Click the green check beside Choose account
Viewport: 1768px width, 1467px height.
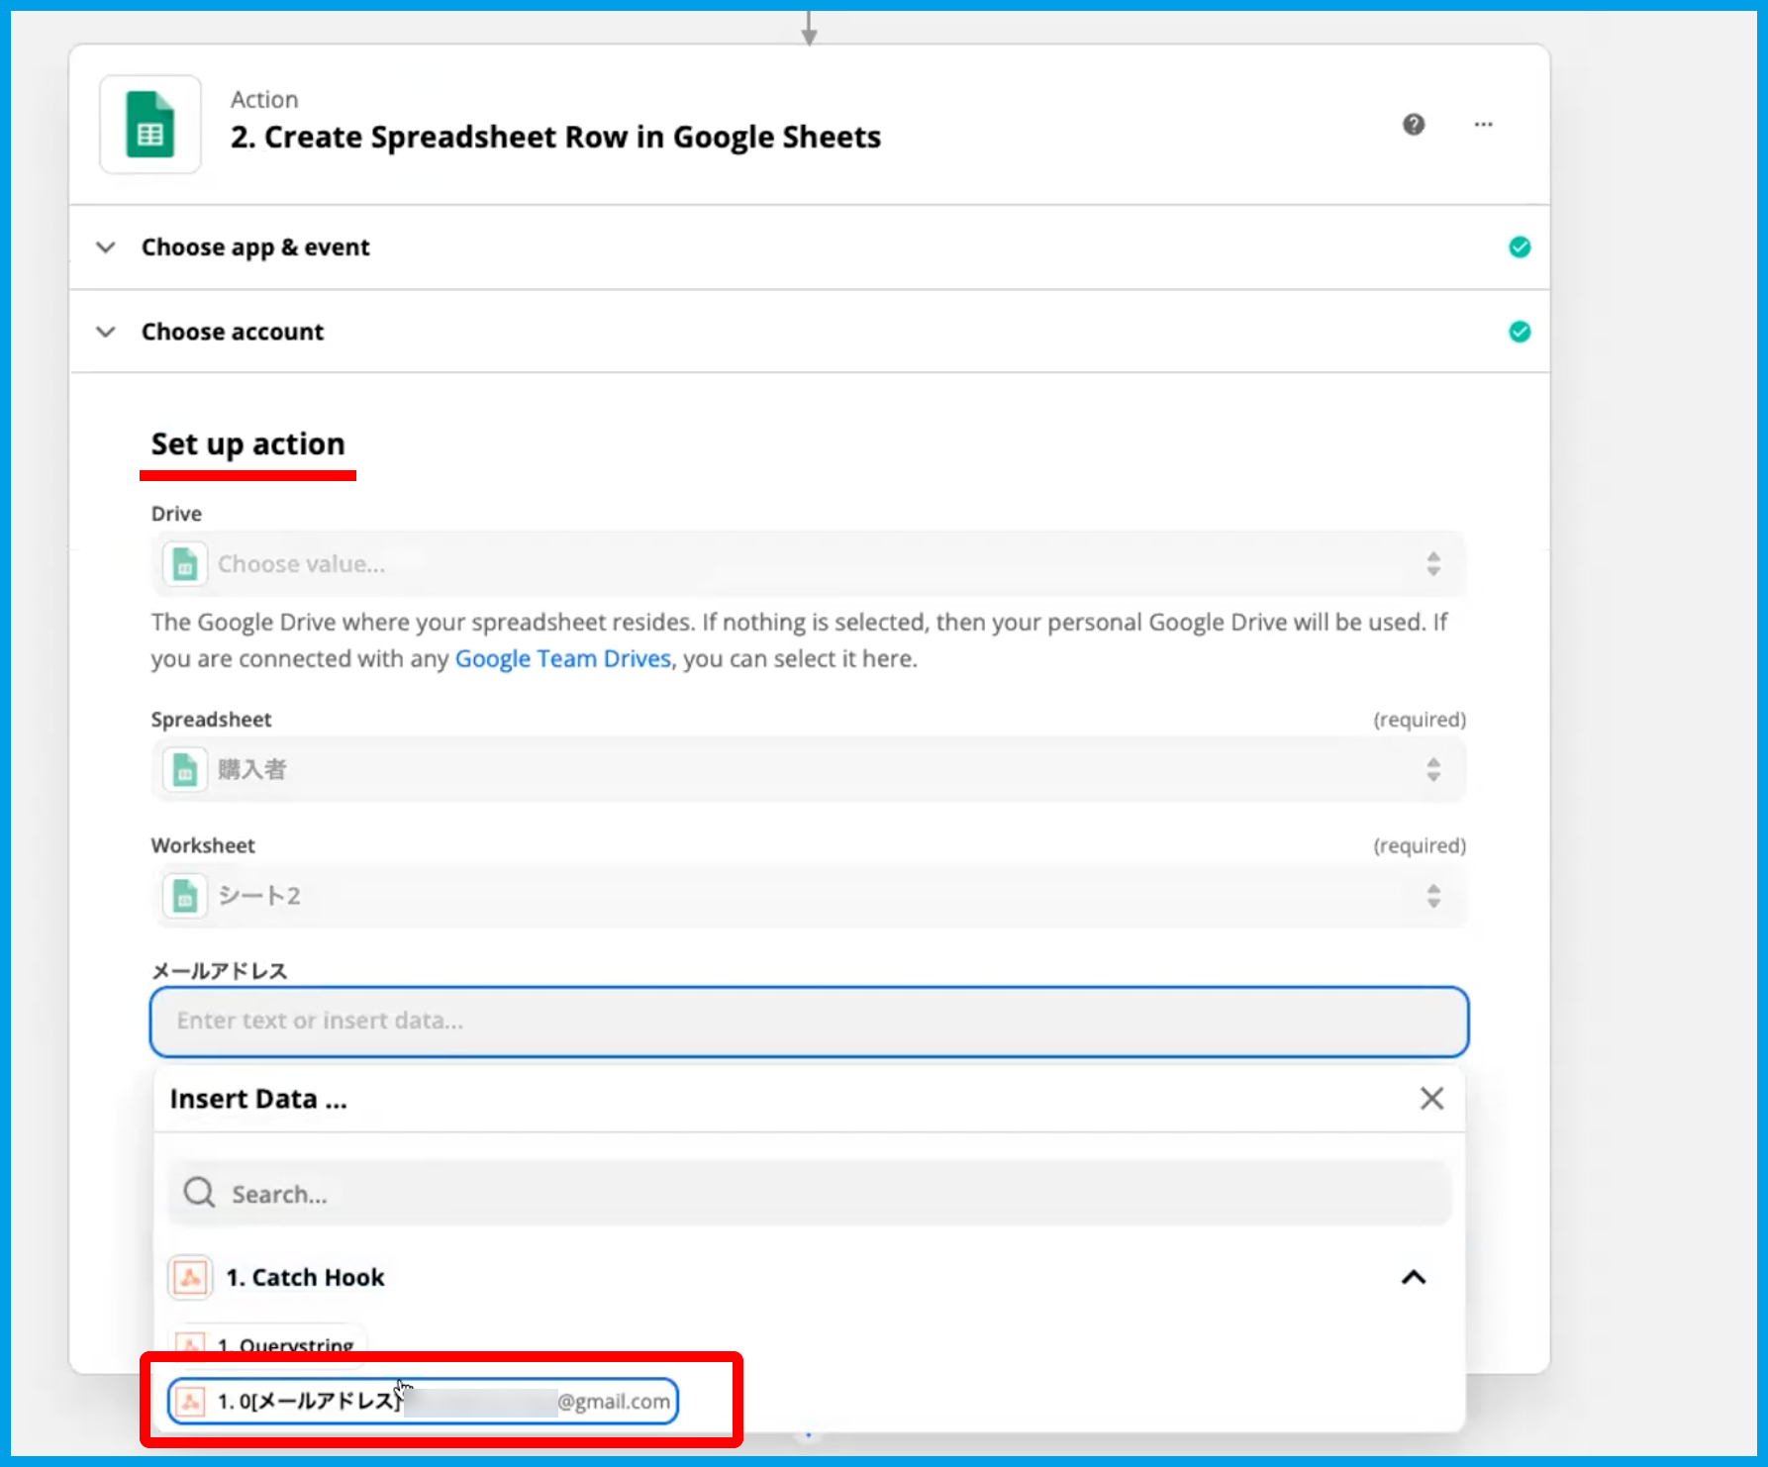1519,332
